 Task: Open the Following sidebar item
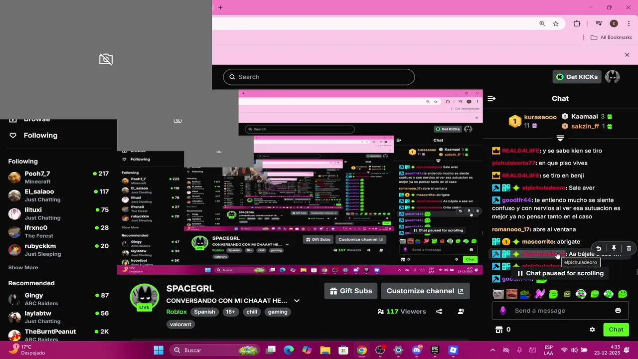click(x=34, y=135)
